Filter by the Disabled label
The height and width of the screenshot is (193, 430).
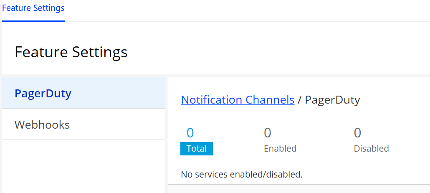pos(371,149)
